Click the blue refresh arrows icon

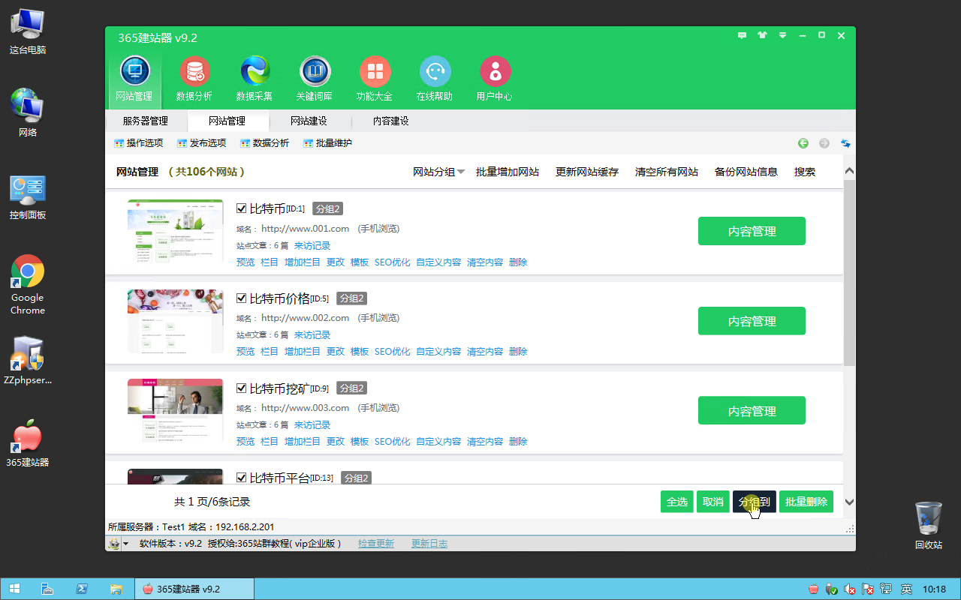pyautogui.click(x=845, y=143)
